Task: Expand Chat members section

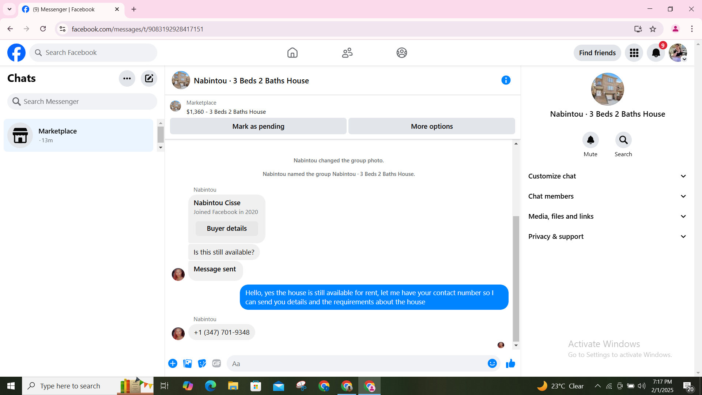Action: [x=607, y=196]
